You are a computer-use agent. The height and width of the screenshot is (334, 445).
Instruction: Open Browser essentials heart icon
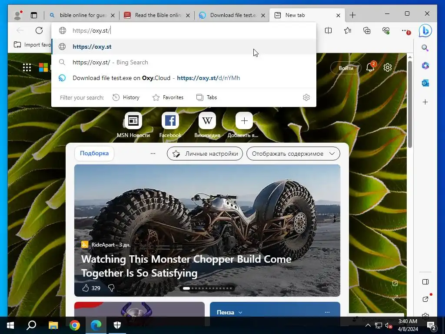[x=386, y=30]
